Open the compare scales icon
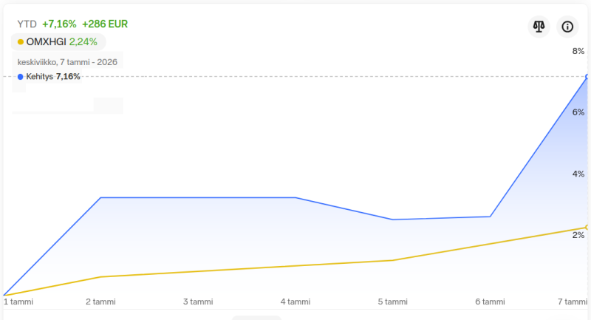 (x=537, y=27)
